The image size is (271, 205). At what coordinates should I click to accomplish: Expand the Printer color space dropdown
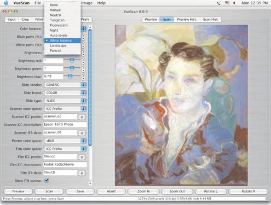point(65,141)
